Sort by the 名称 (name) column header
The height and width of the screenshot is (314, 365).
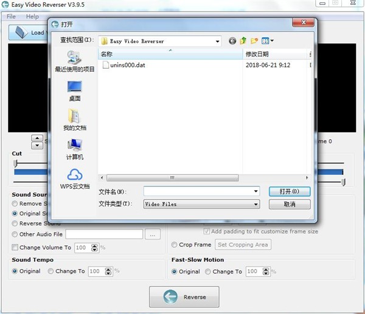point(170,54)
